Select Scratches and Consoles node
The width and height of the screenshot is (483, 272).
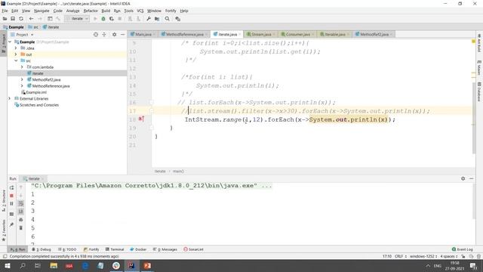point(39,105)
